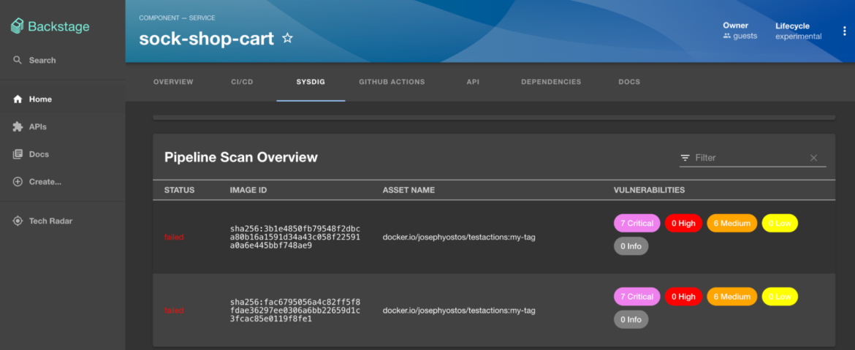Click the Create plus-circle icon

click(18, 181)
